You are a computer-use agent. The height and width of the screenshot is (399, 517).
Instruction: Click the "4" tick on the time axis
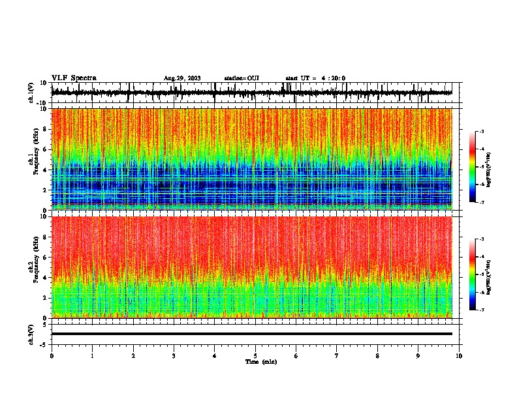pos(215,356)
